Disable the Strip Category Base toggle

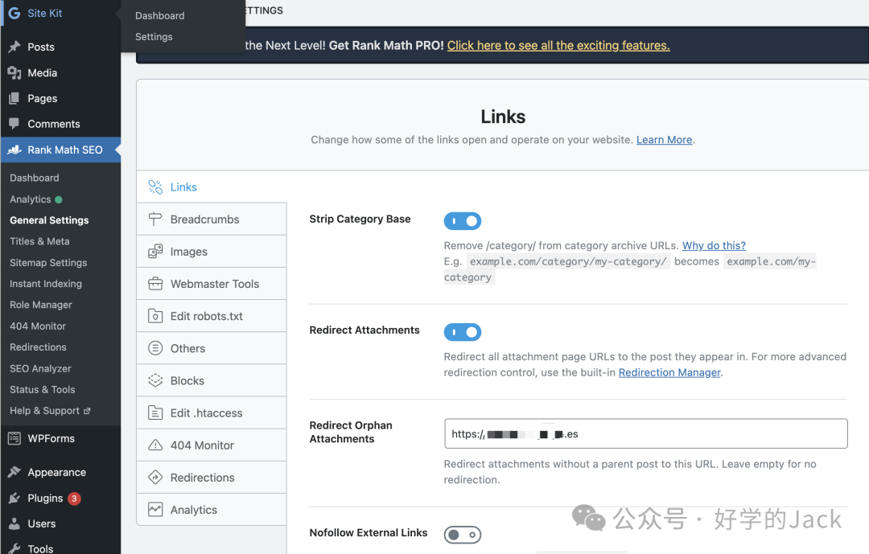click(462, 221)
